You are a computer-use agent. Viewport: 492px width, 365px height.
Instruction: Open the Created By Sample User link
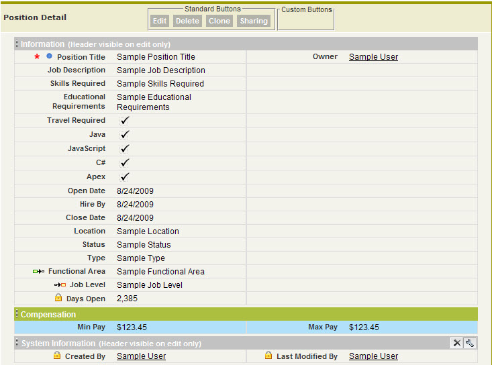click(x=141, y=356)
